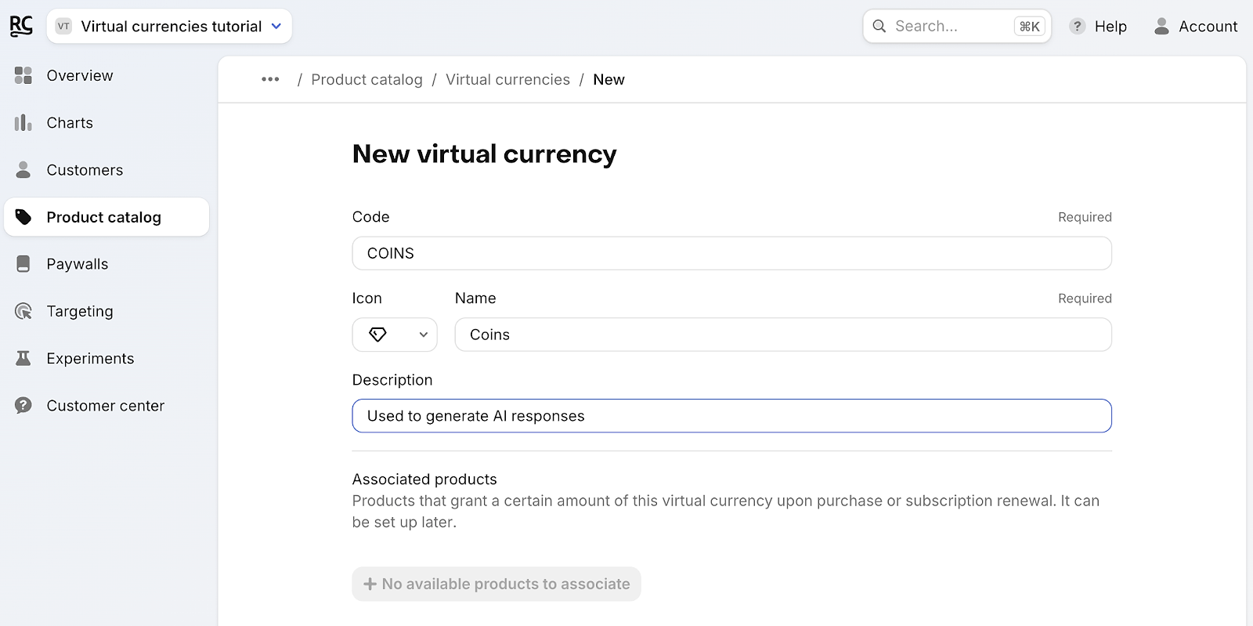Click the Name field label
Image resolution: width=1253 pixels, height=626 pixels.
[475, 299]
